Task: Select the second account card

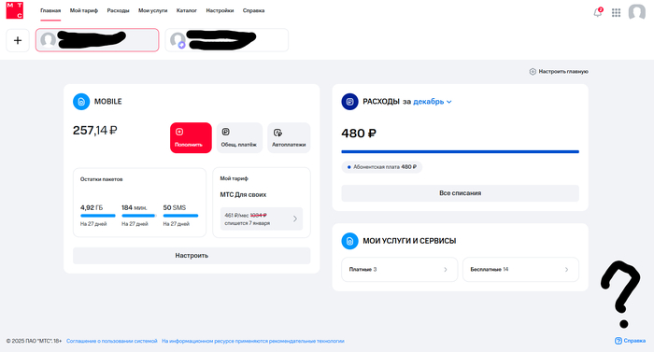Action: point(226,40)
